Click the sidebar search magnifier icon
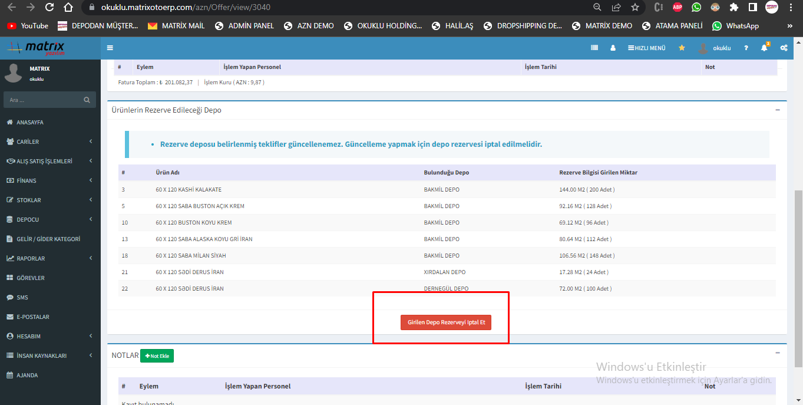 (x=87, y=100)
